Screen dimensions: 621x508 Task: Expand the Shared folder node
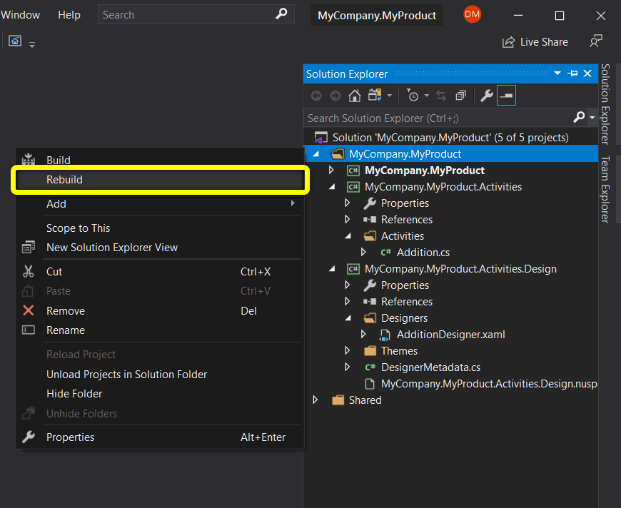pos(315,400)
